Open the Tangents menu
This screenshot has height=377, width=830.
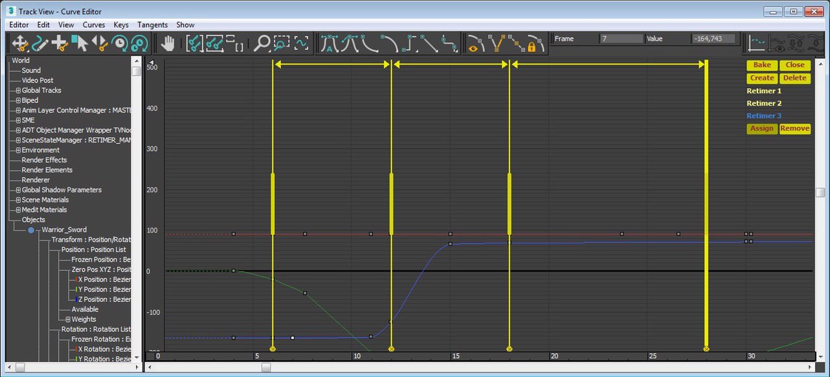coord(152,25)
